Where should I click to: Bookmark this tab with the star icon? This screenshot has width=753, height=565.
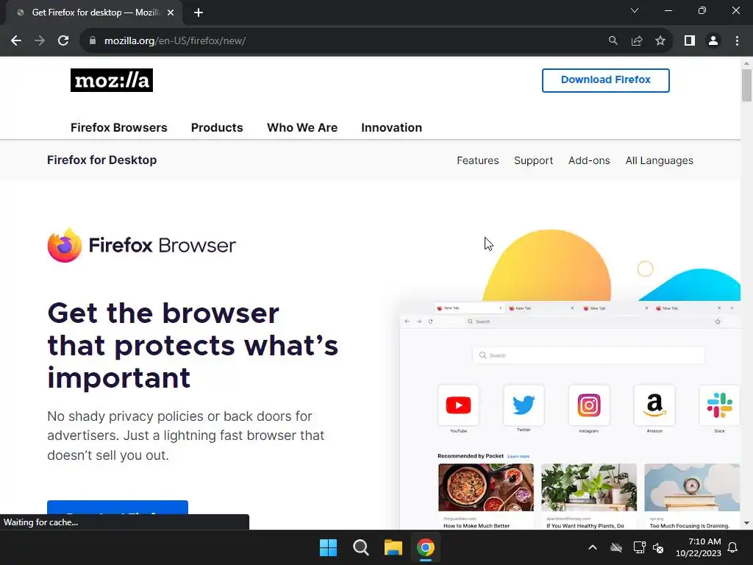[660, 41]
